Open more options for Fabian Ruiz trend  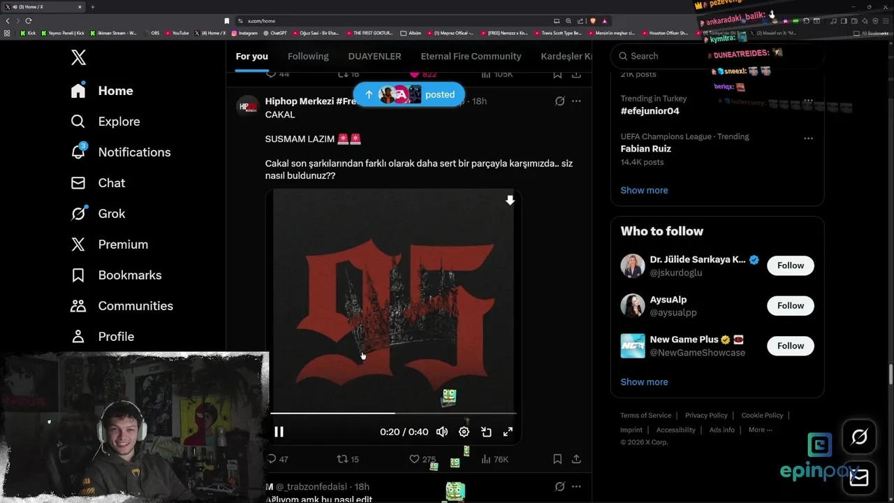tap(808, 138)
